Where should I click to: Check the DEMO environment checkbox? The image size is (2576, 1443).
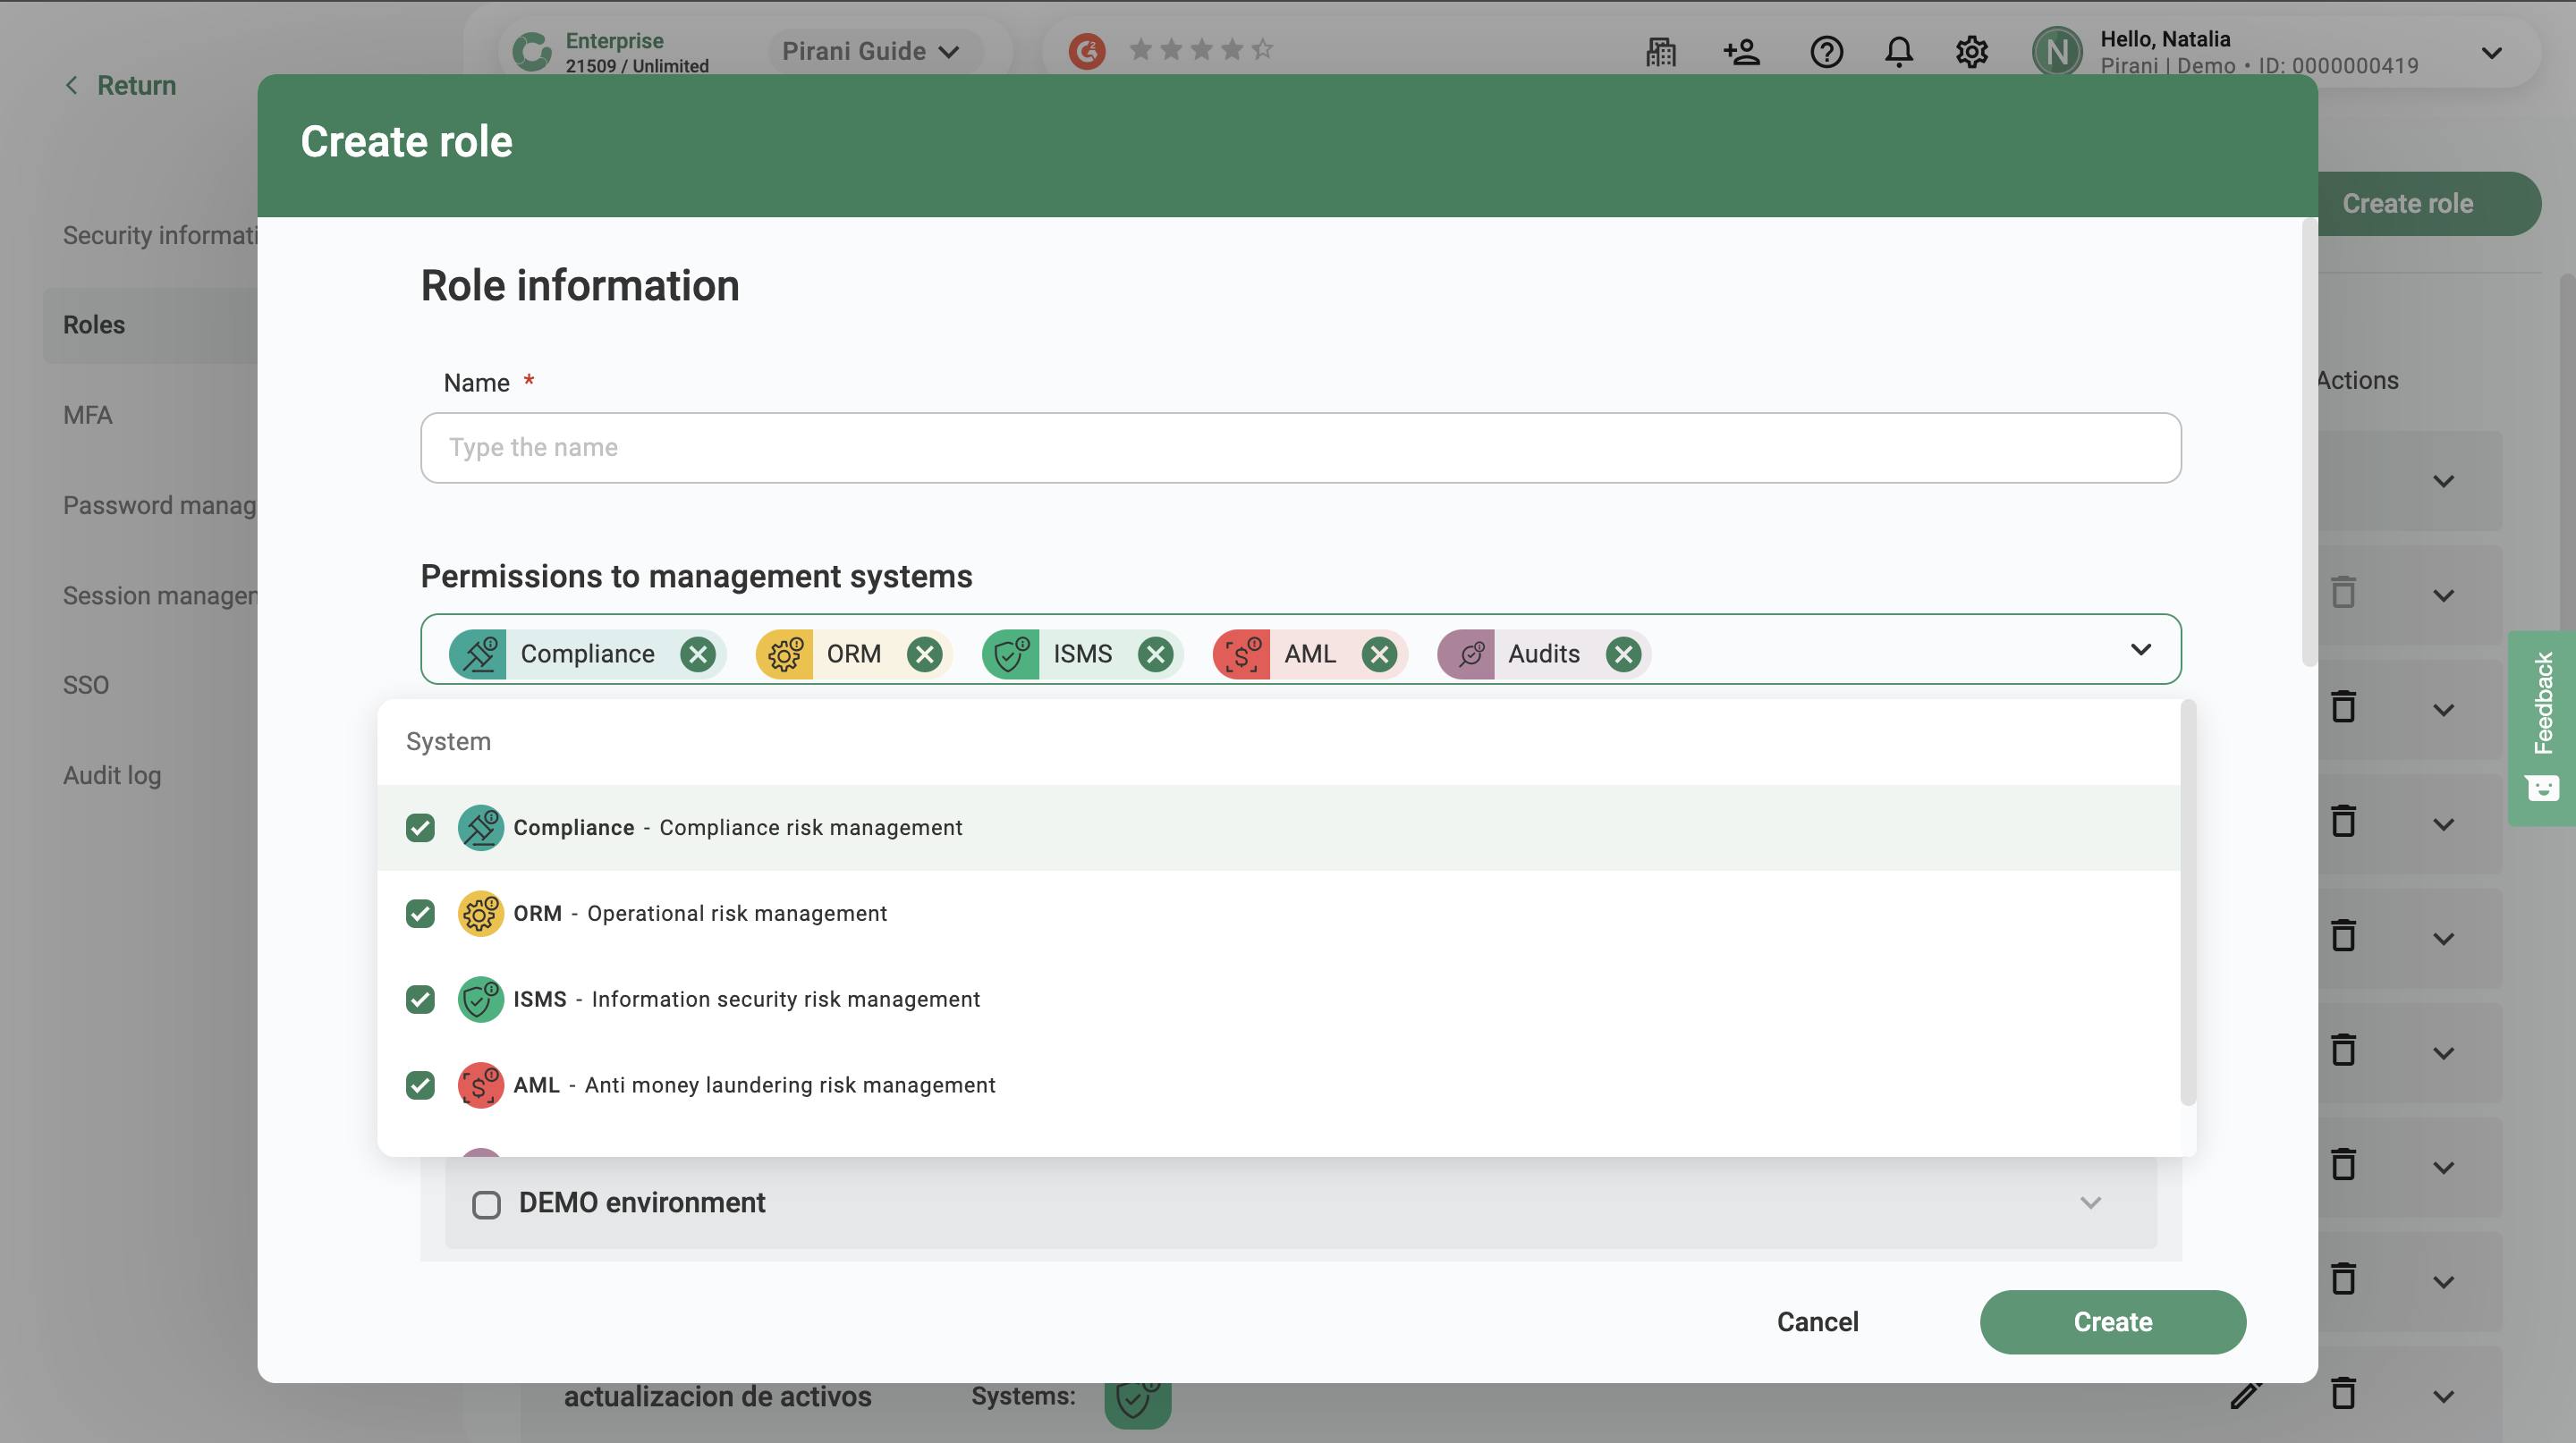(x=486, y=1204)
